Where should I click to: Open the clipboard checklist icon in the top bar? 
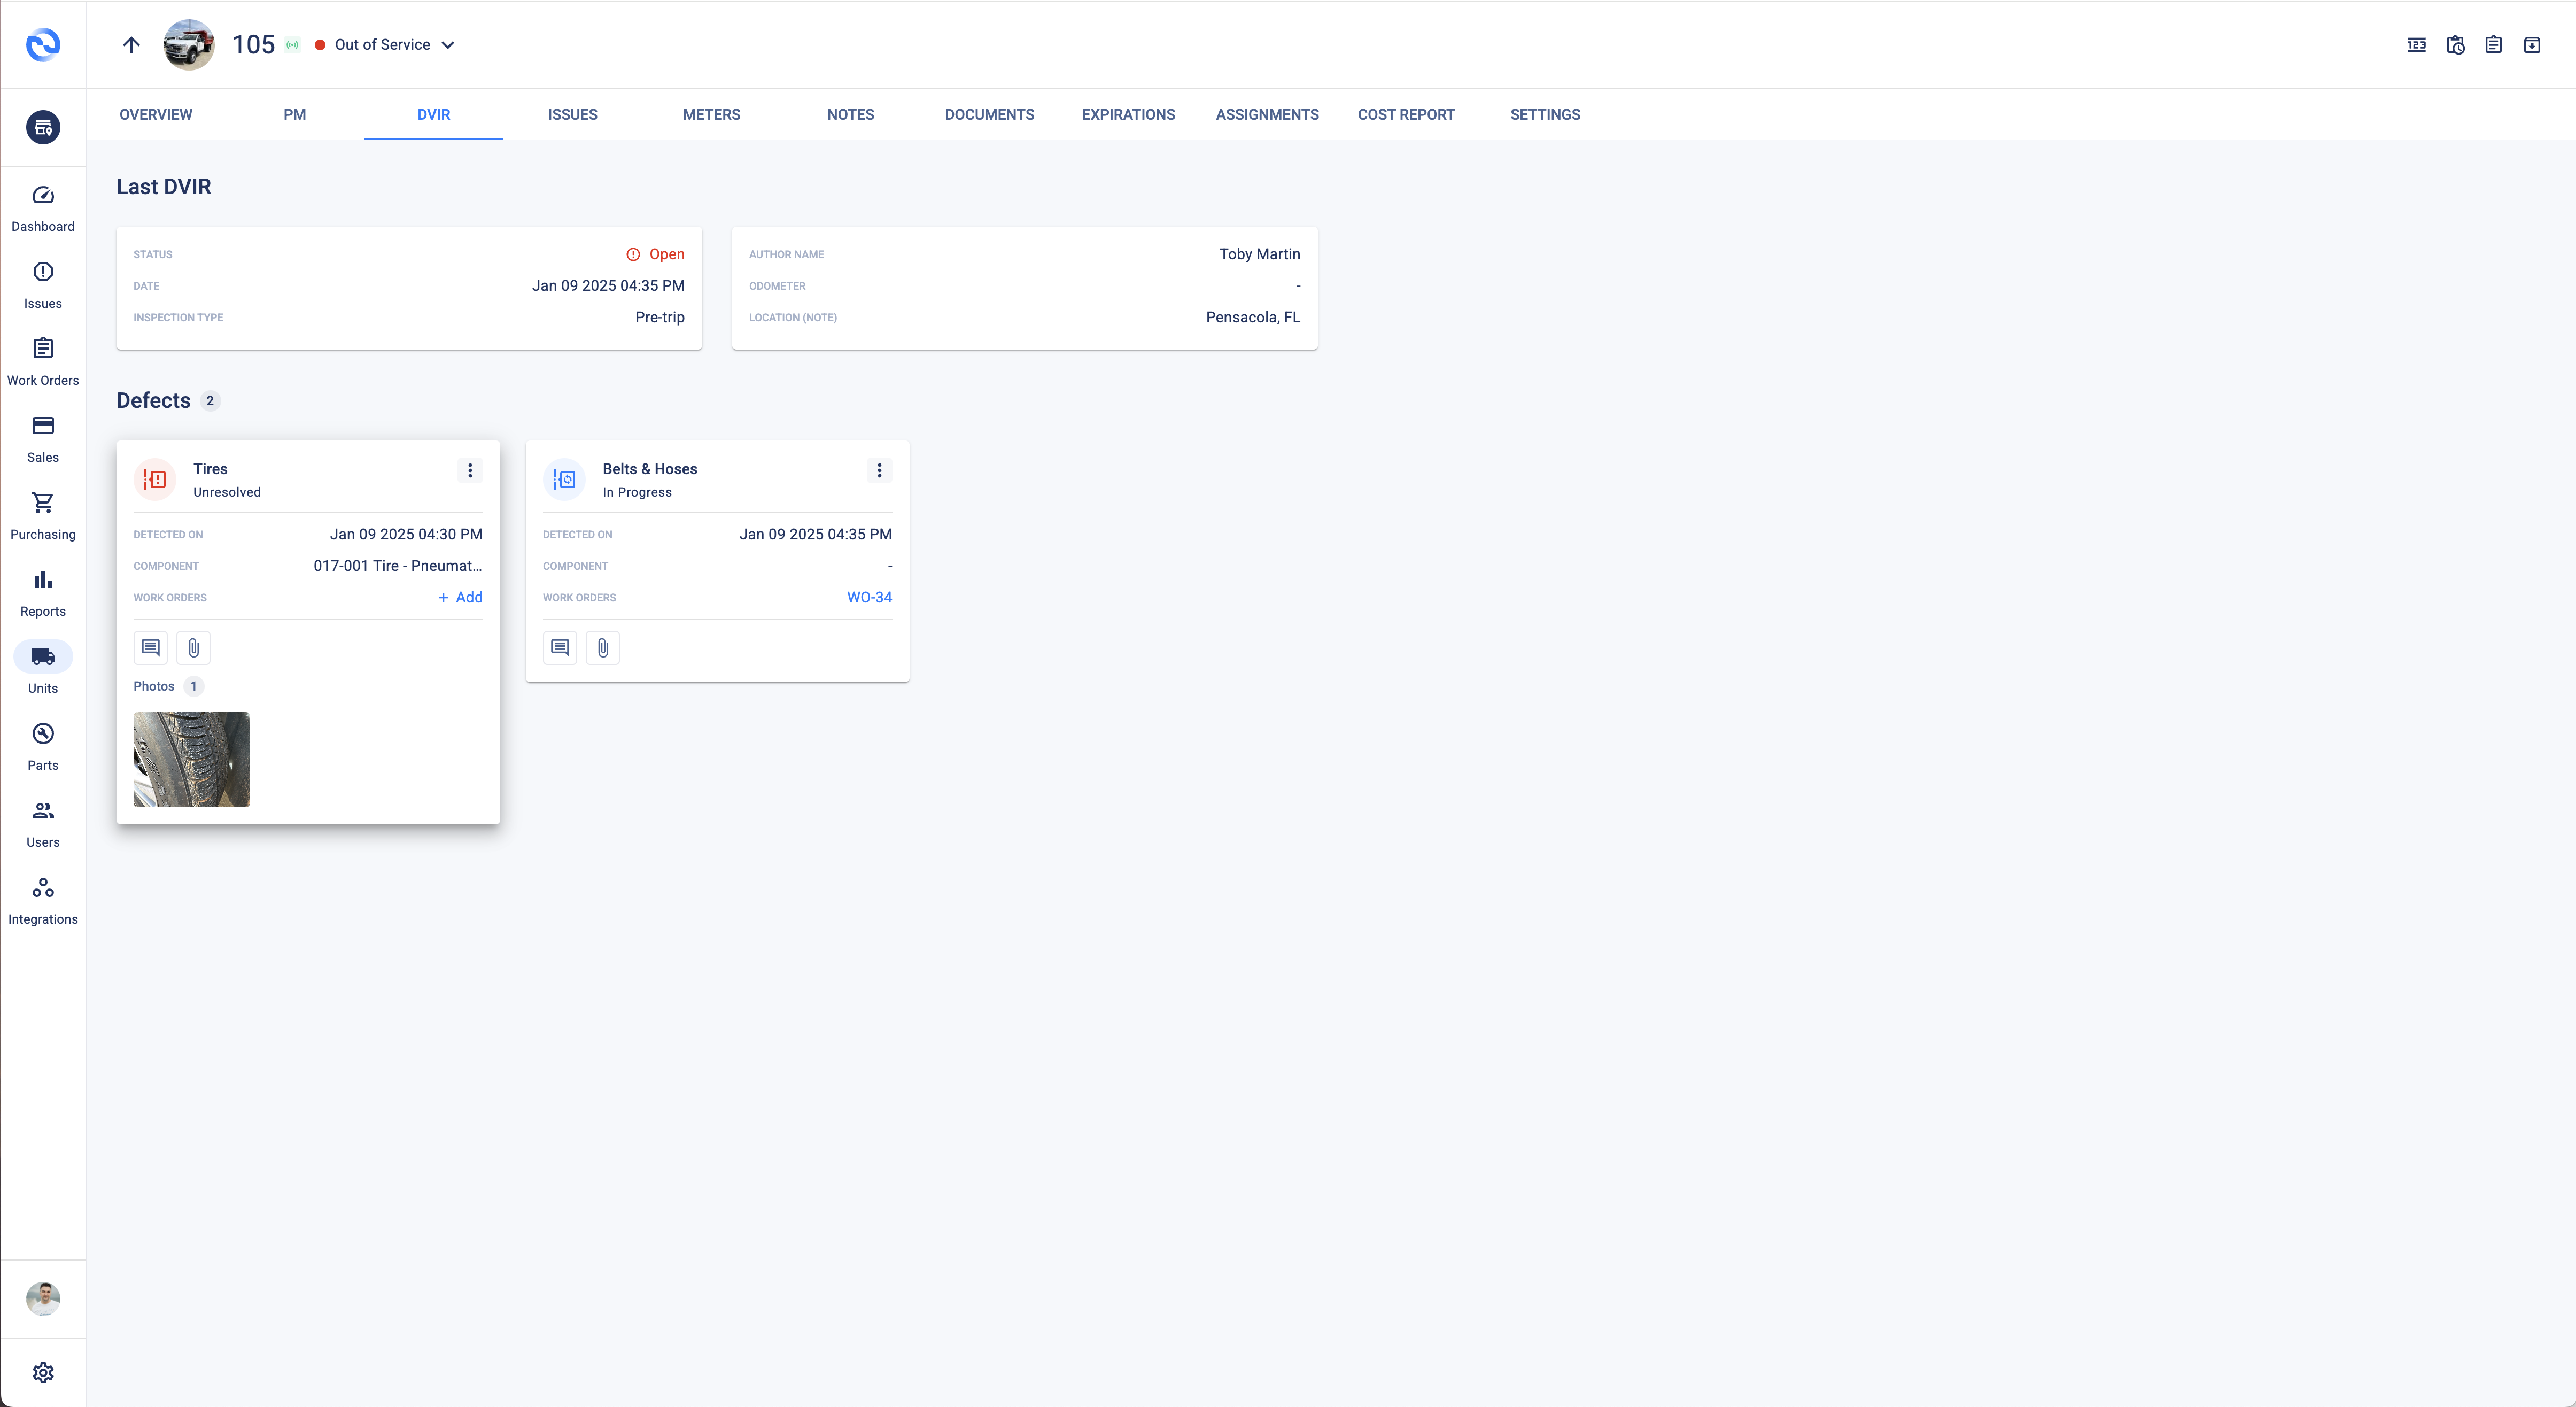pyautogui.click(x=2493, y=44)
